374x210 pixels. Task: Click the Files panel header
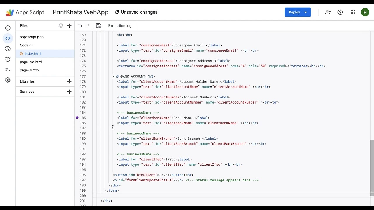[24, 26]
